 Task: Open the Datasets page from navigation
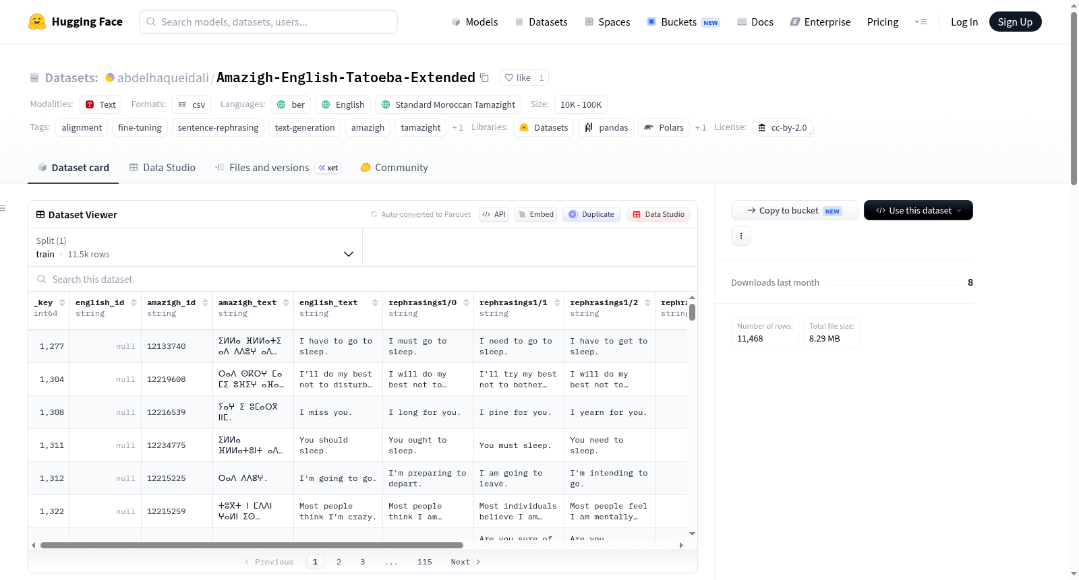[x=541, y=22]
